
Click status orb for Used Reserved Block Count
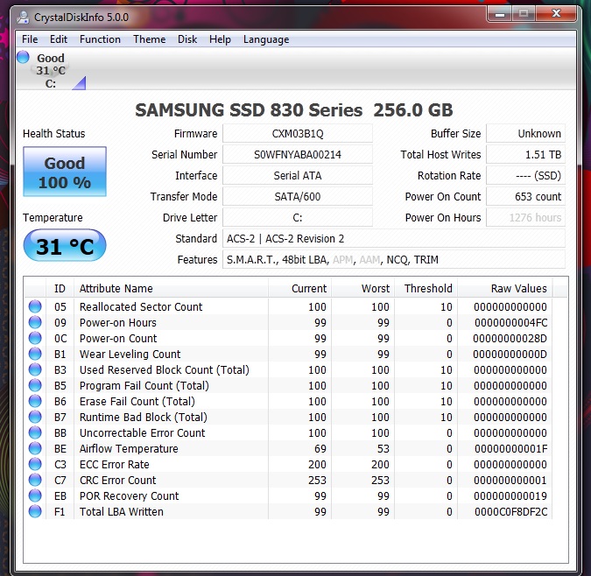click(x=35, y=369)
